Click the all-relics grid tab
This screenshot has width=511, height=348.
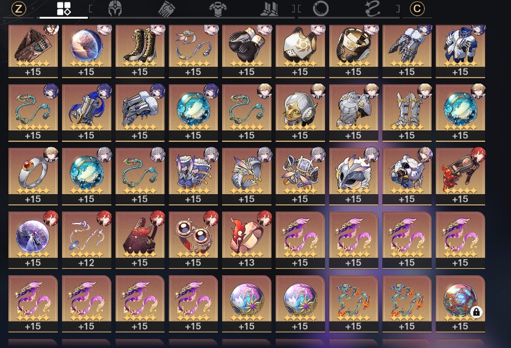(63, 9)
